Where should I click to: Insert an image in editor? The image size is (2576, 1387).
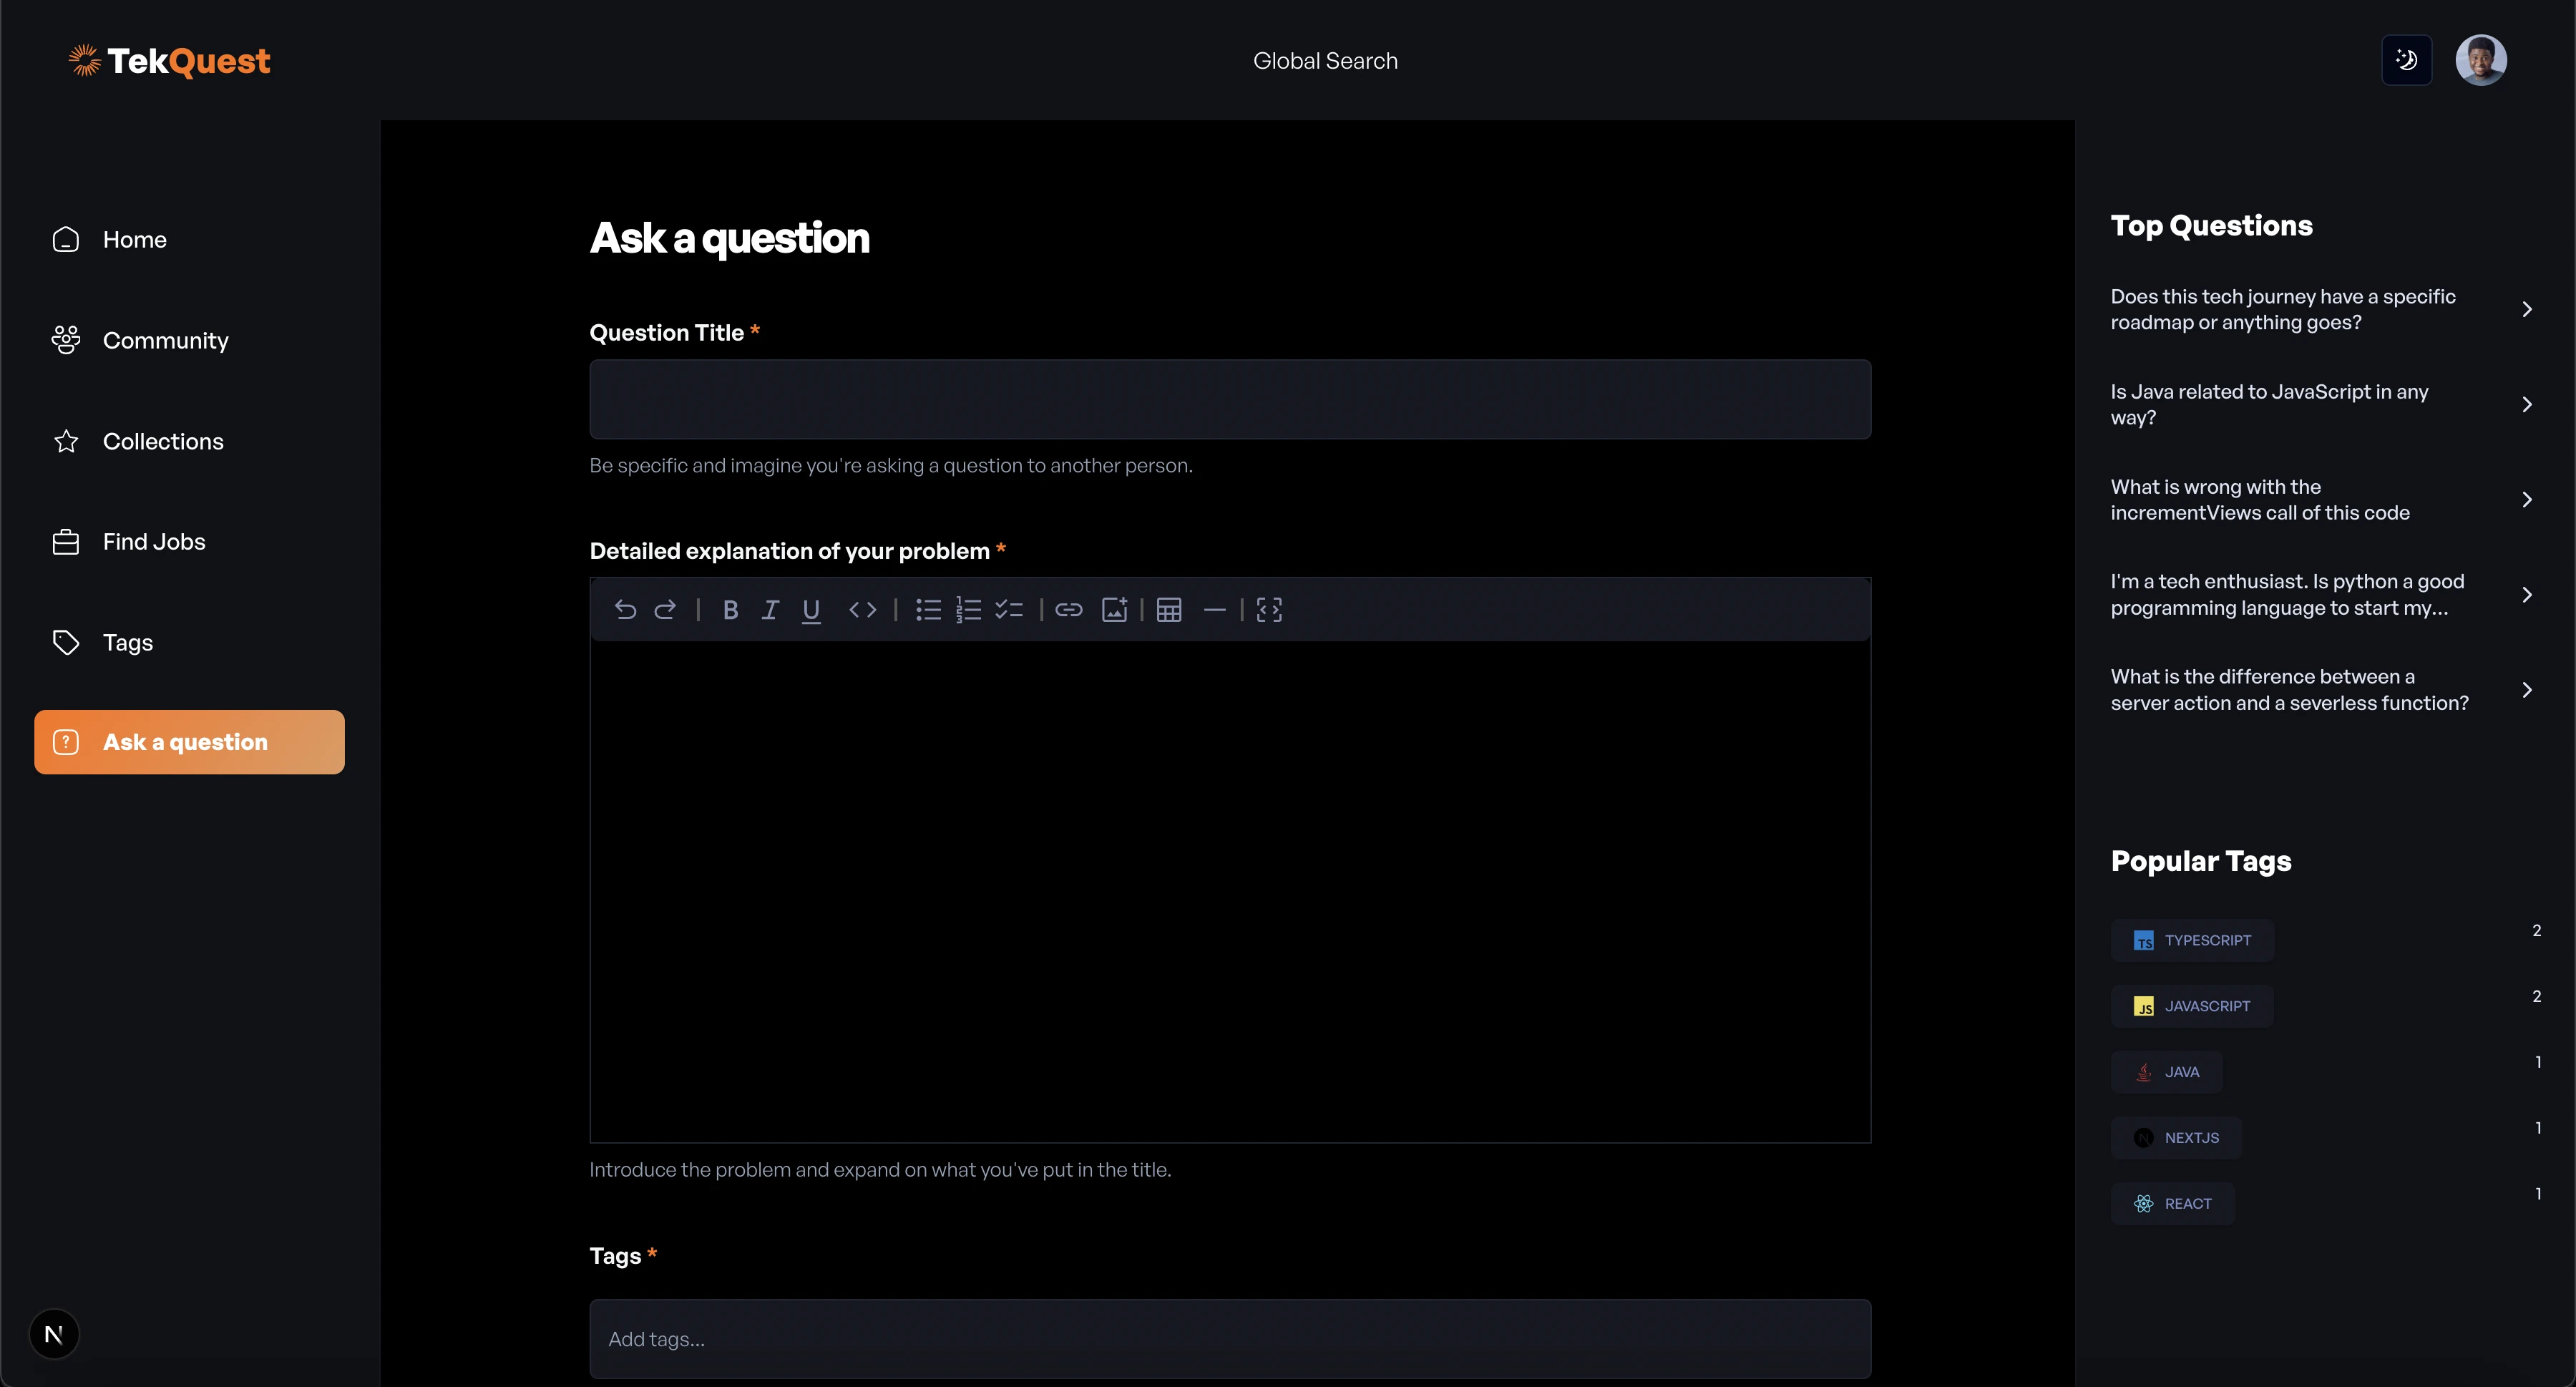tap(1114, 610)
